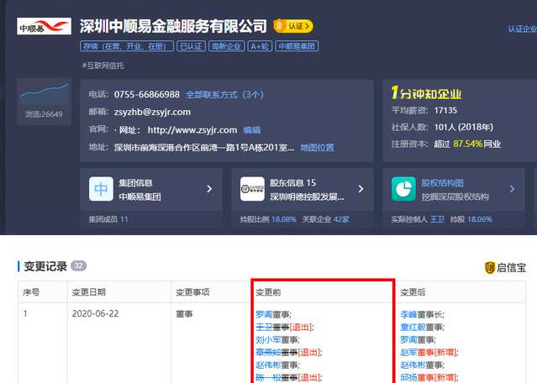The width and height of the screenshot is (537, 383).
Task: Click the phone number 0755-66866988
Action: (146, 94)
